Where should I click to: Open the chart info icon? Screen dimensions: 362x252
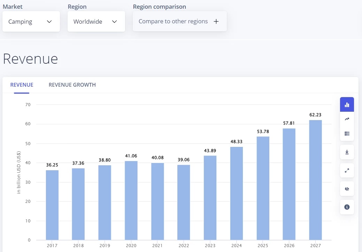pyautogui.click(x=347, y=207)
